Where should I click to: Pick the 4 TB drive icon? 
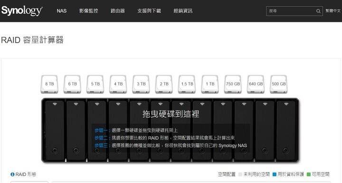pos(118,84)
